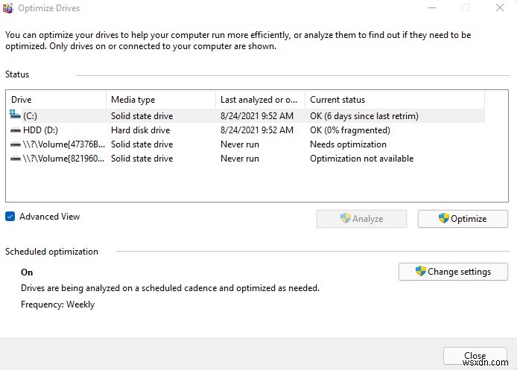
Task: Select the Needs optimization volume row
Action: tap(348, 144)
